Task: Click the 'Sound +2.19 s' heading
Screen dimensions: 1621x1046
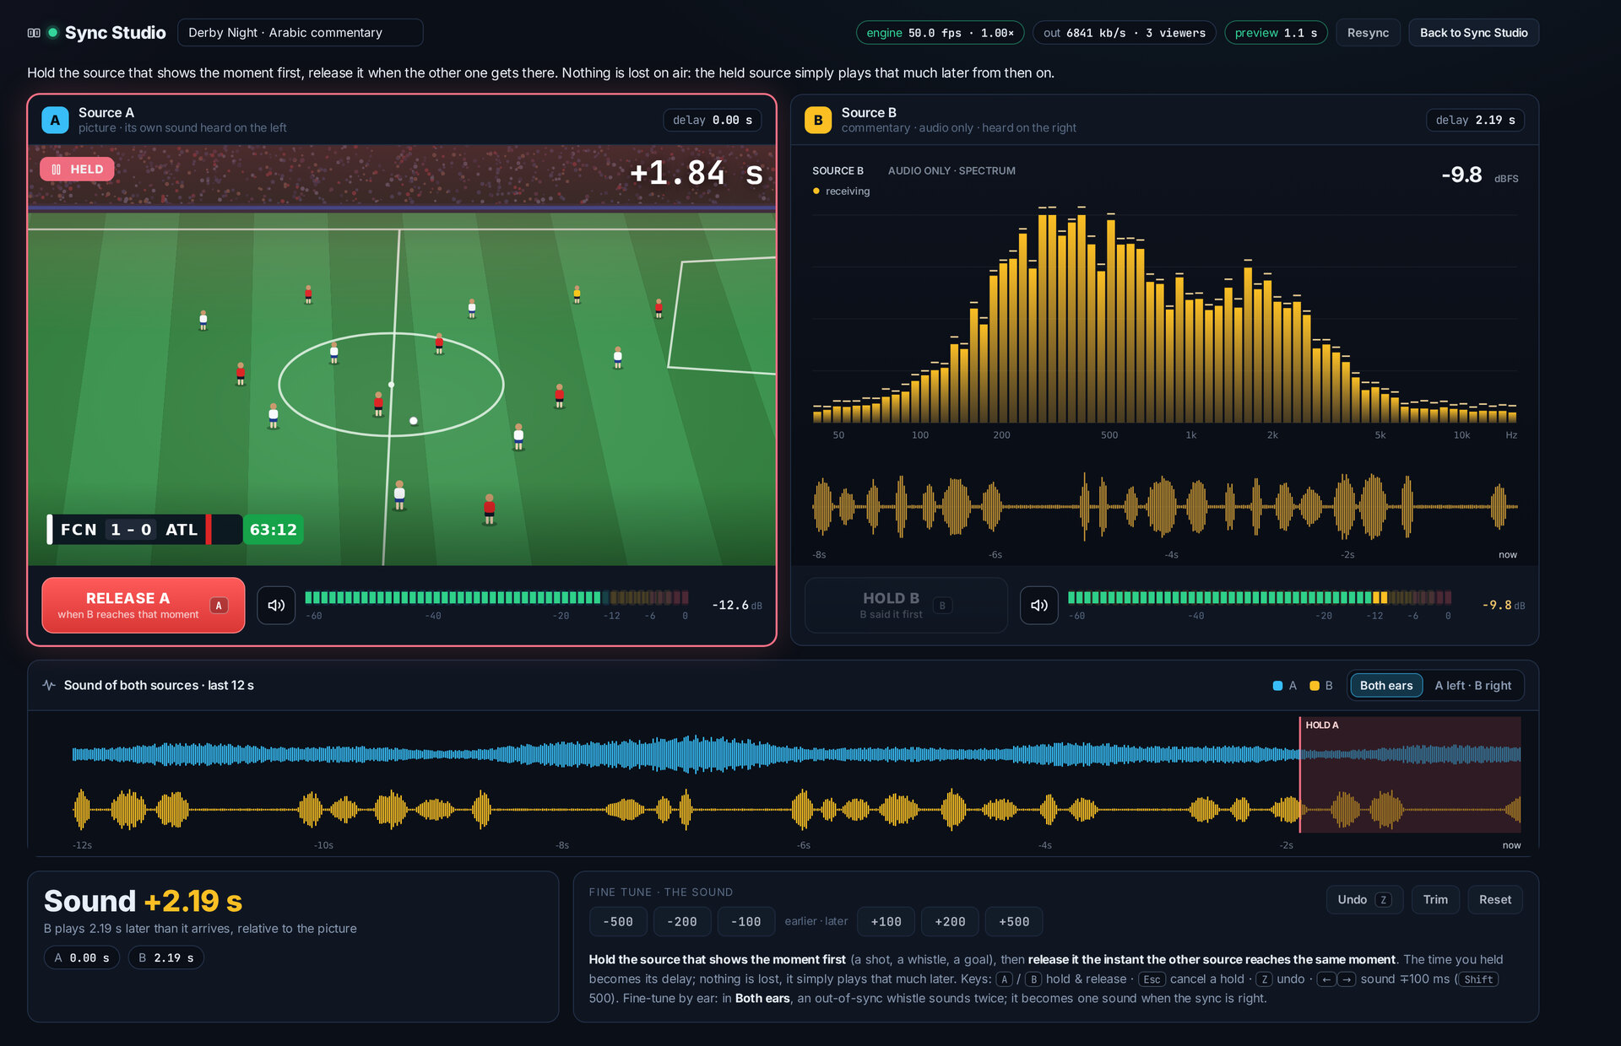Action: pyautogui.click(x=143, y=901)
